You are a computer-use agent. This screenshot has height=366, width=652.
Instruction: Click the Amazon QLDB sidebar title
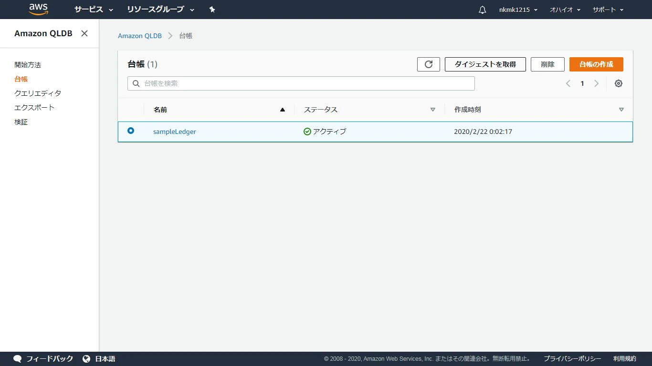43,33
